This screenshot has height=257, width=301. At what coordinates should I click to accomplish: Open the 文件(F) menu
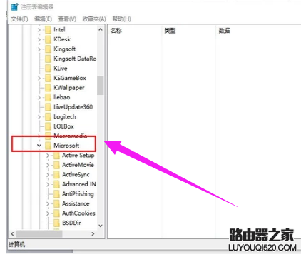point(19,19)
